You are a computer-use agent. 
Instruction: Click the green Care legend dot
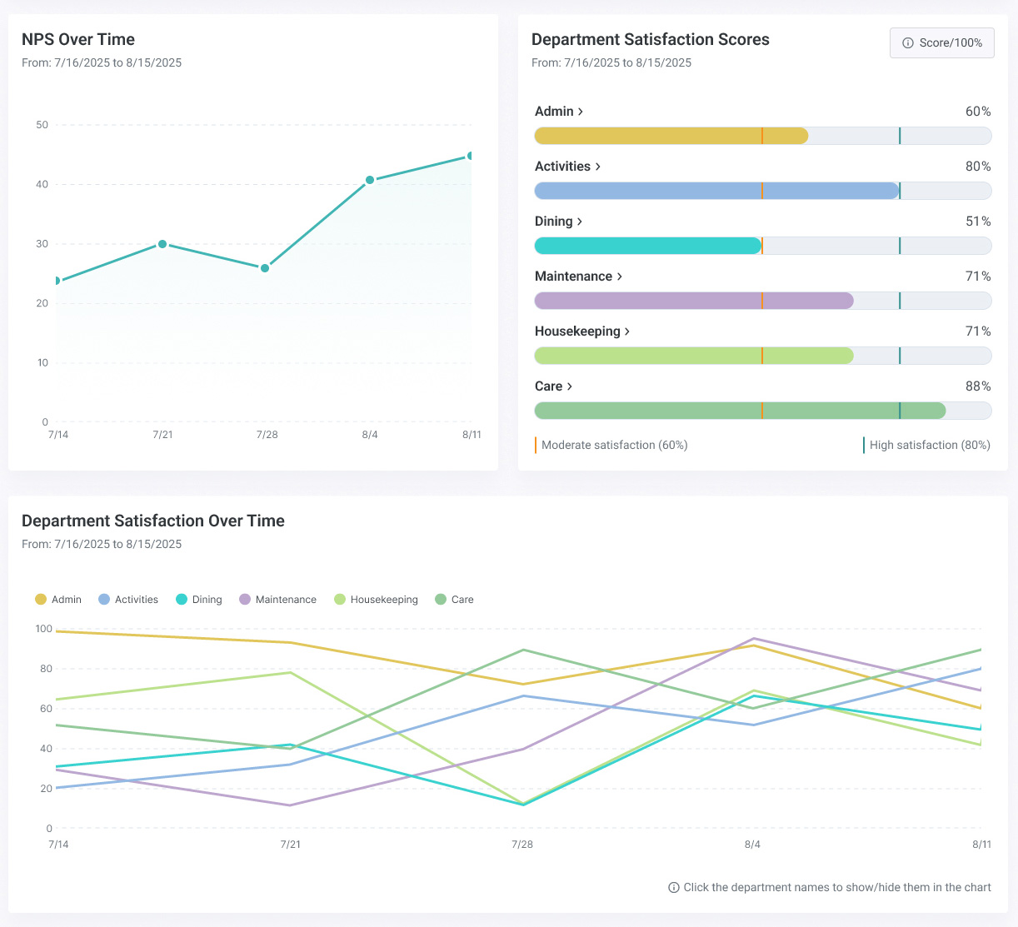click(x=441, y=600)
